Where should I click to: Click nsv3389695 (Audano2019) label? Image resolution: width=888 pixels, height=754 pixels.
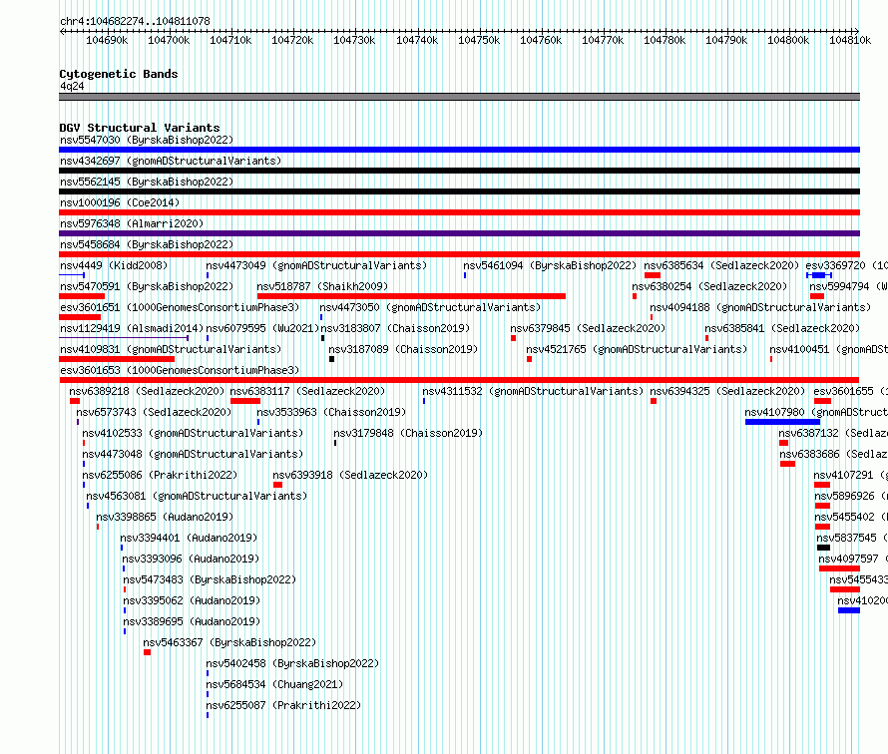(192, 621)
